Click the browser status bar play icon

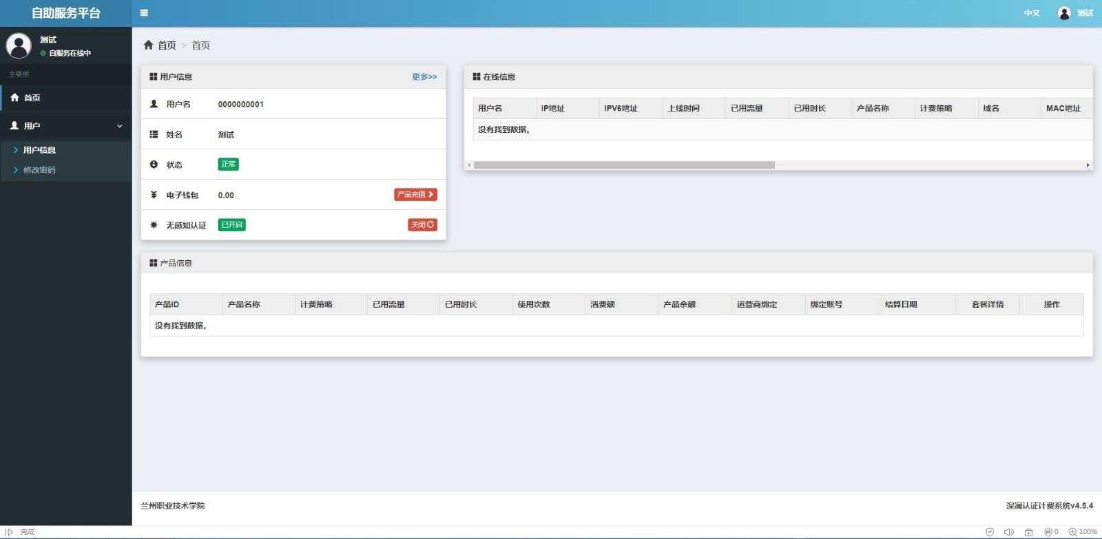click(x=9, y=532)
